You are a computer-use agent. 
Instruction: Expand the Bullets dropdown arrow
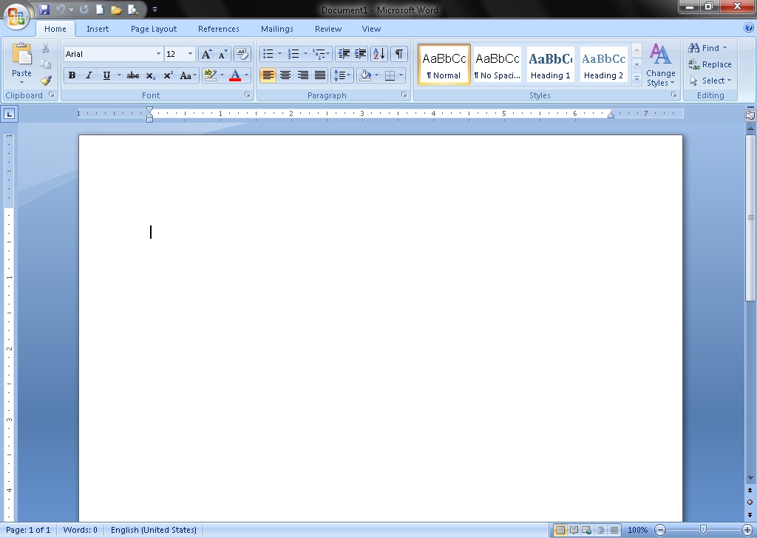tap(279, 54)
